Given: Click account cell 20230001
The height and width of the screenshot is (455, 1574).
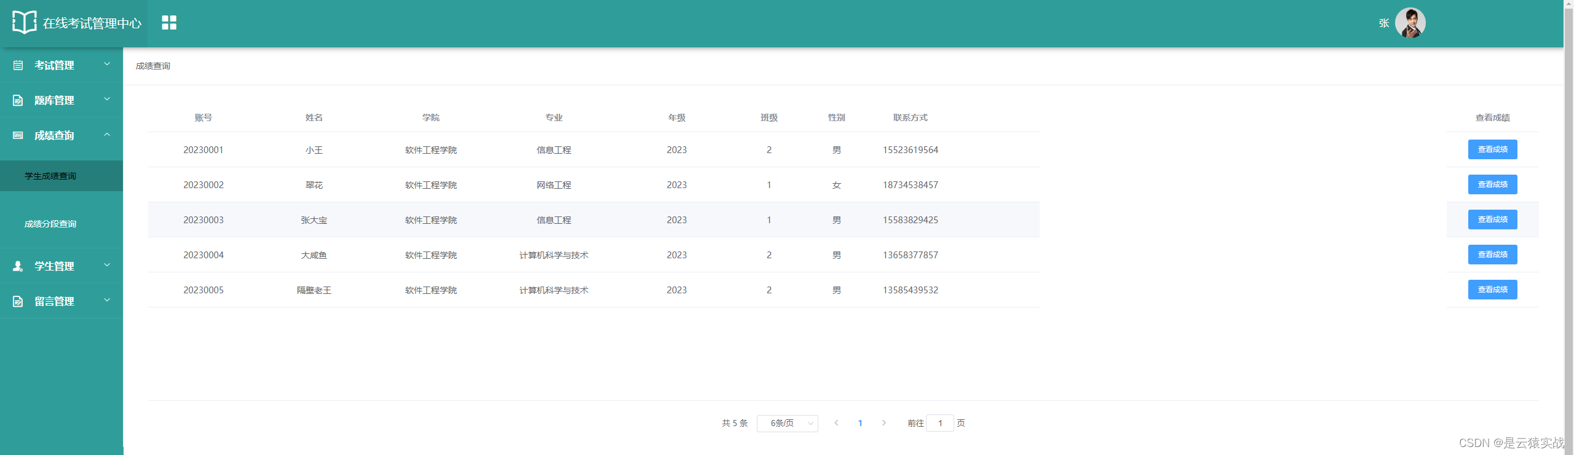Looking at the screenshot, I should pos(204,150).
